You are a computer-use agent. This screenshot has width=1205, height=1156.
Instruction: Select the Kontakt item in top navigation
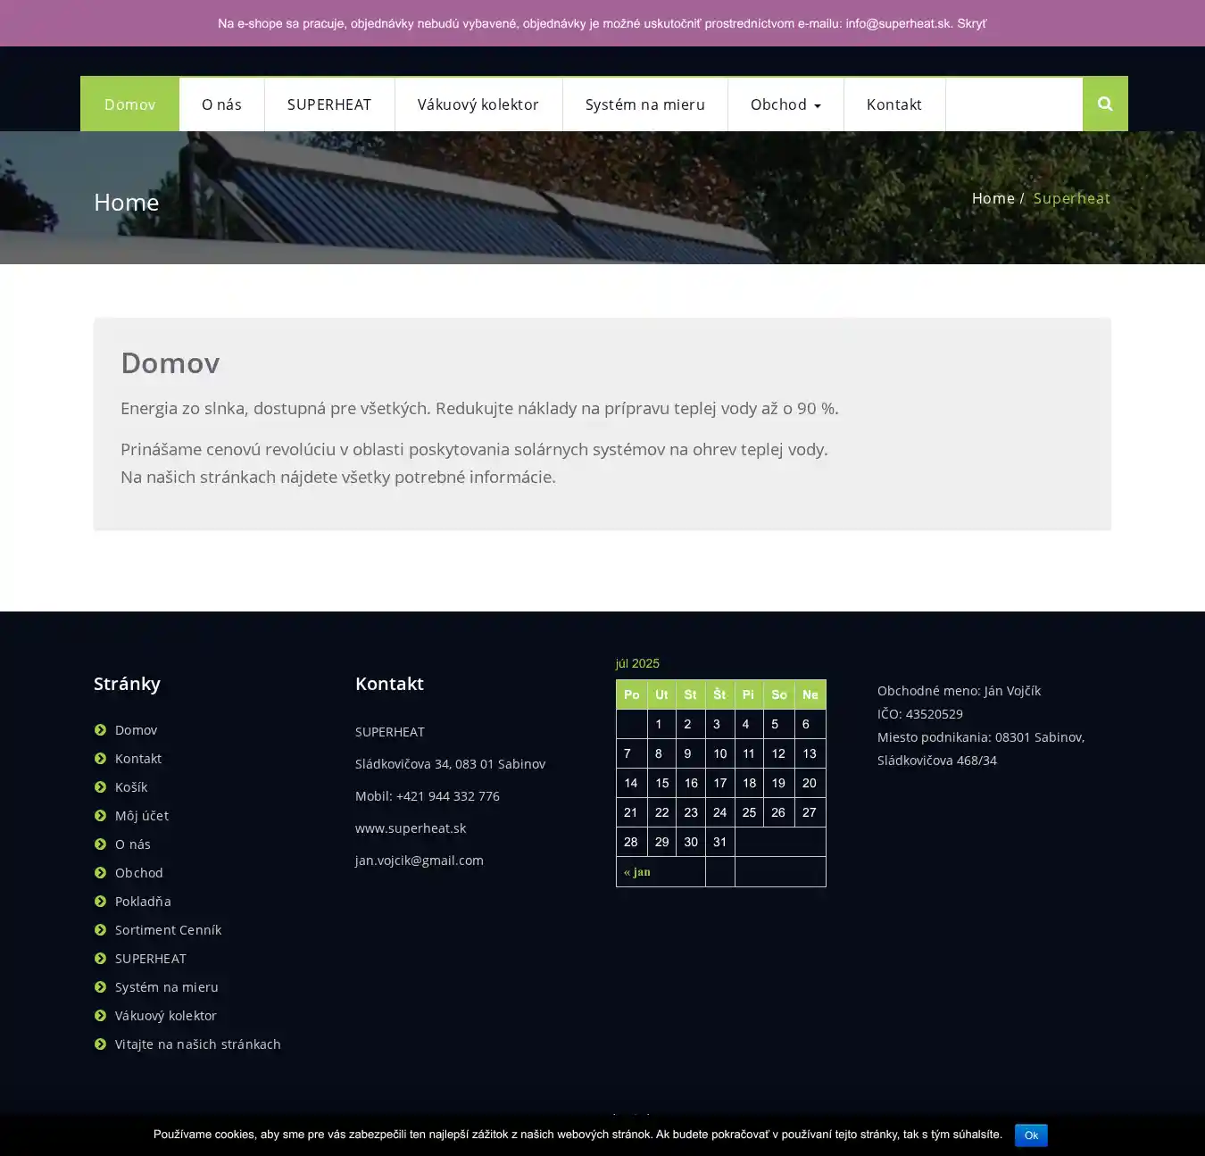point(893,104)
